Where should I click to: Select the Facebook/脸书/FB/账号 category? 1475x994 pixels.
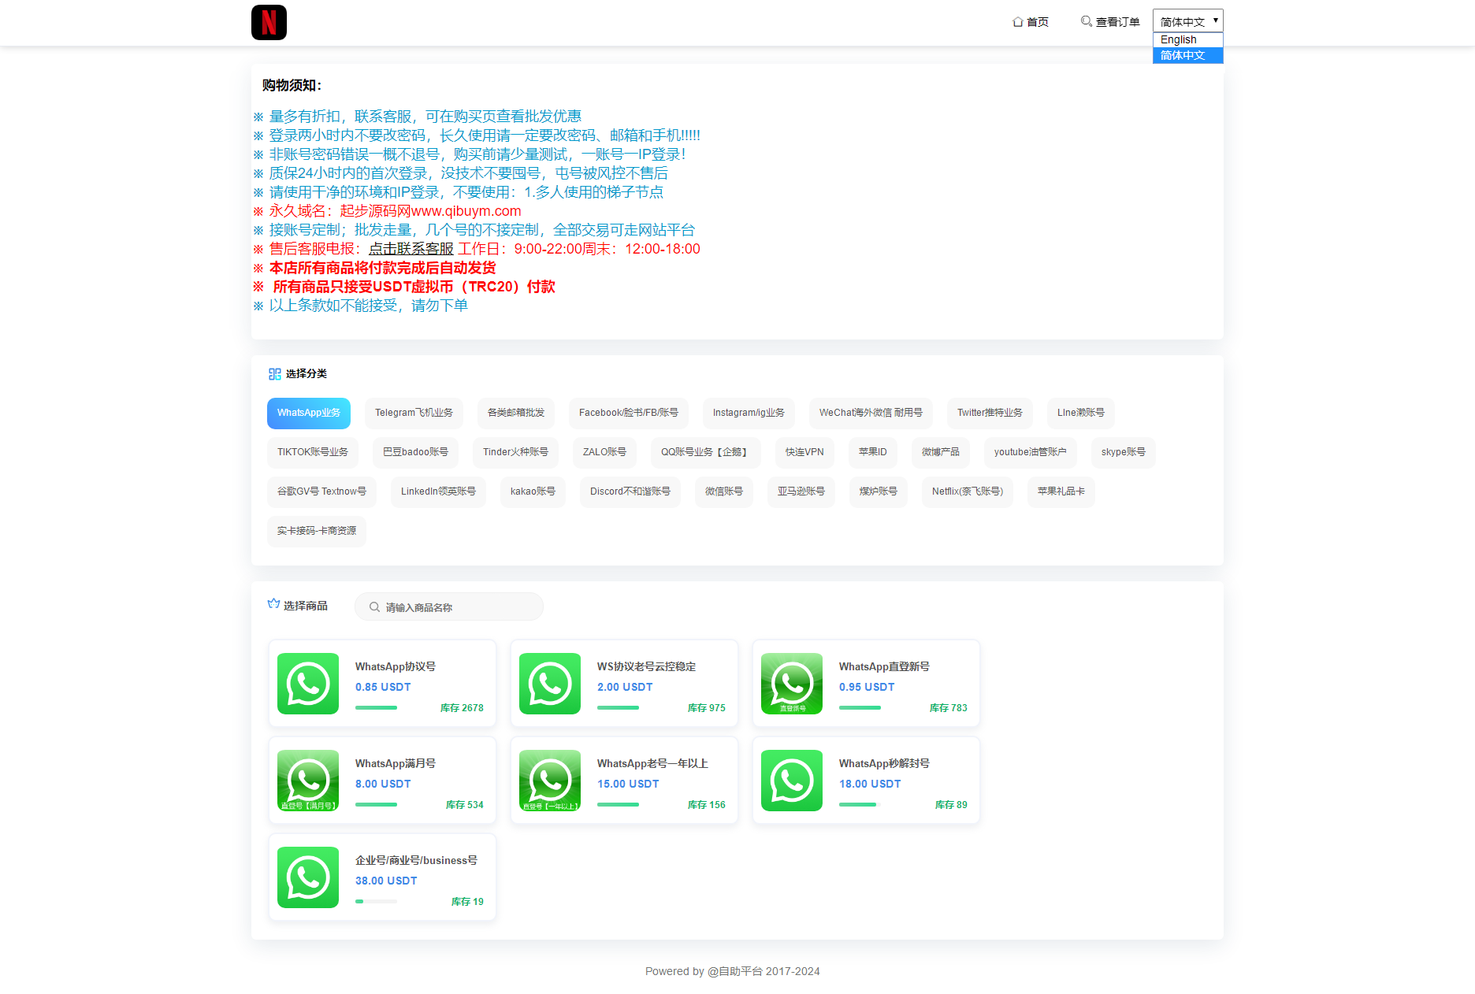[629, 414]
